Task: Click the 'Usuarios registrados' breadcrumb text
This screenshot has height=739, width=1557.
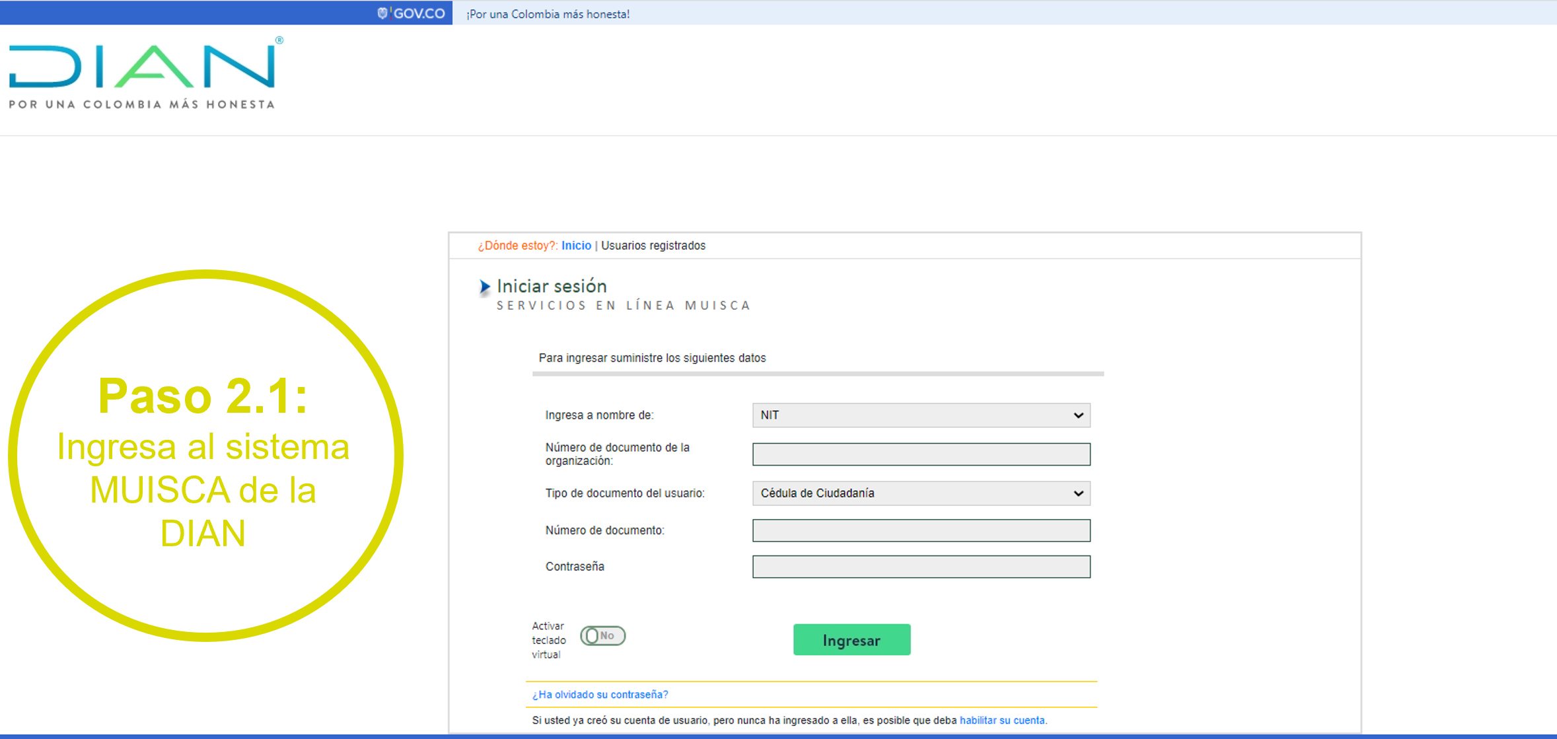Action: (x=653, y=246)
